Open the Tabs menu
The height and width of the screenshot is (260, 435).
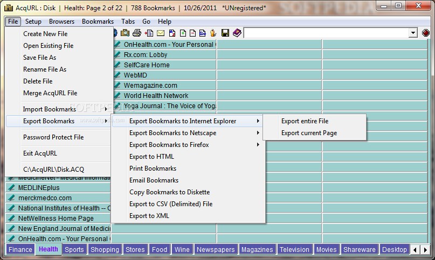pos(128,22)
